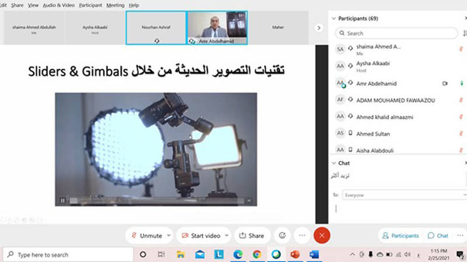Open the emoji reactions icon
Image resolution: width=467 pixels, height=262 pixels.
pos(283,236)
